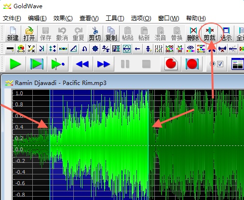Viewport: 244px width, 200px height.
Task: Click the Pacific Rim.mp3 window title
Action: [x=61, y=83]
